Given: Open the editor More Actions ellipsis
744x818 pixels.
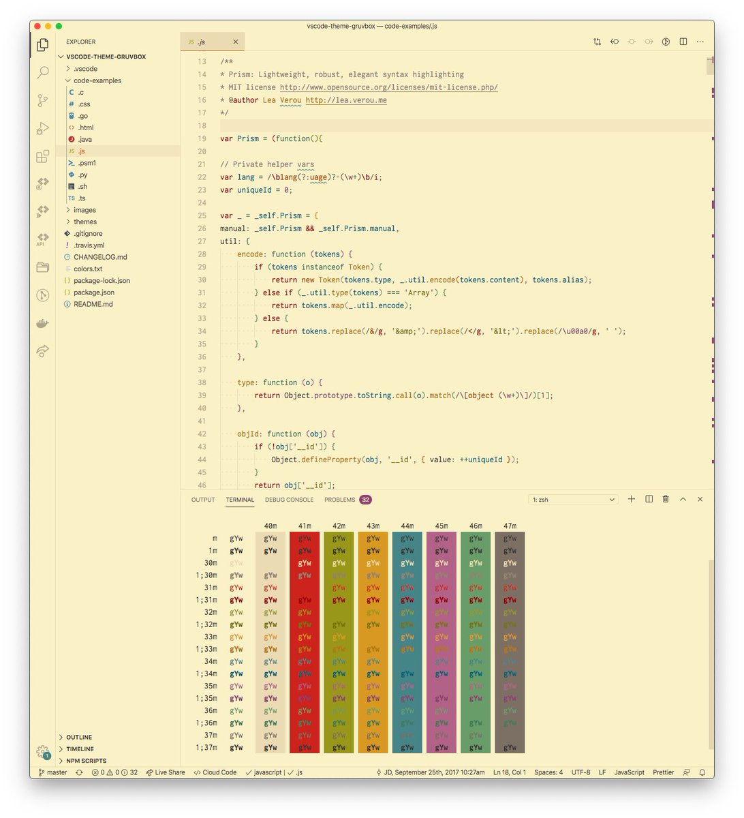Looking at the screenshot, I should pyautogui.click(x=700, y=42).
